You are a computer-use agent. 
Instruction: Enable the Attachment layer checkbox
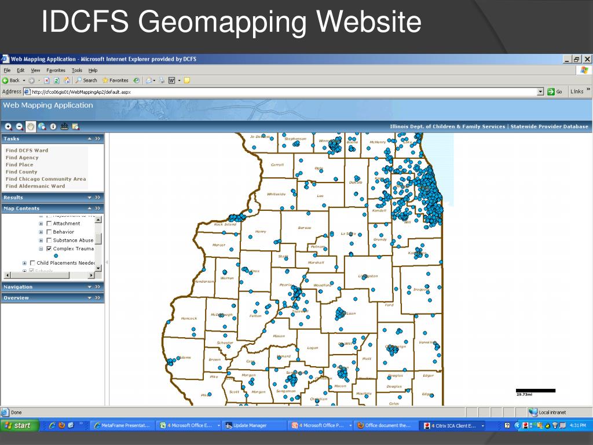49,224
